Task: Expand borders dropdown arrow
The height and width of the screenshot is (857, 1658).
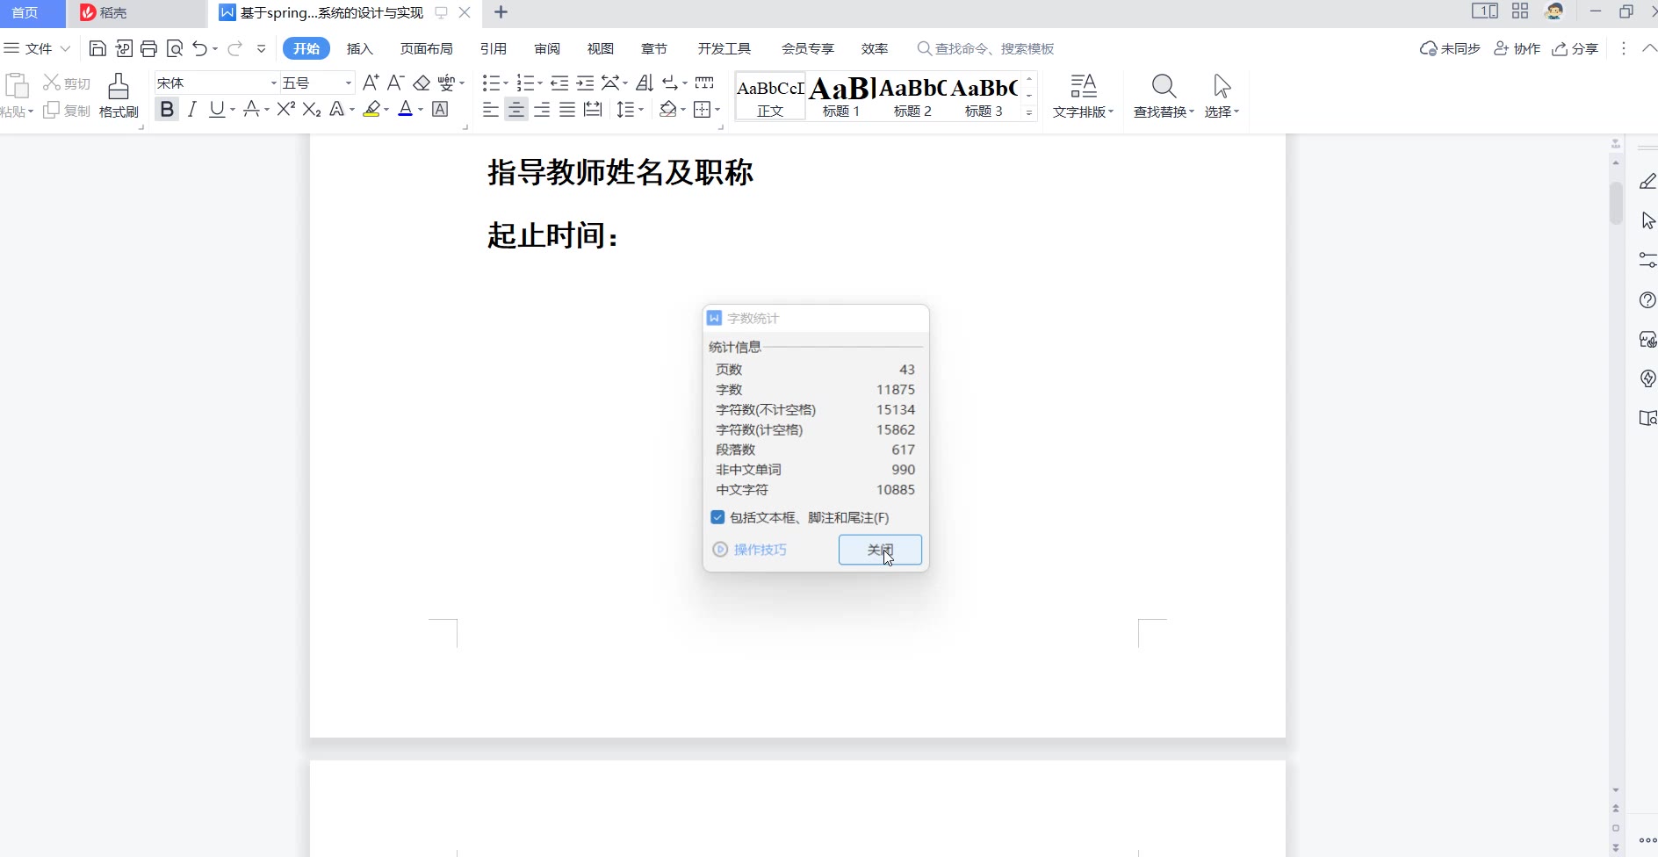Action: pos(717,110)
